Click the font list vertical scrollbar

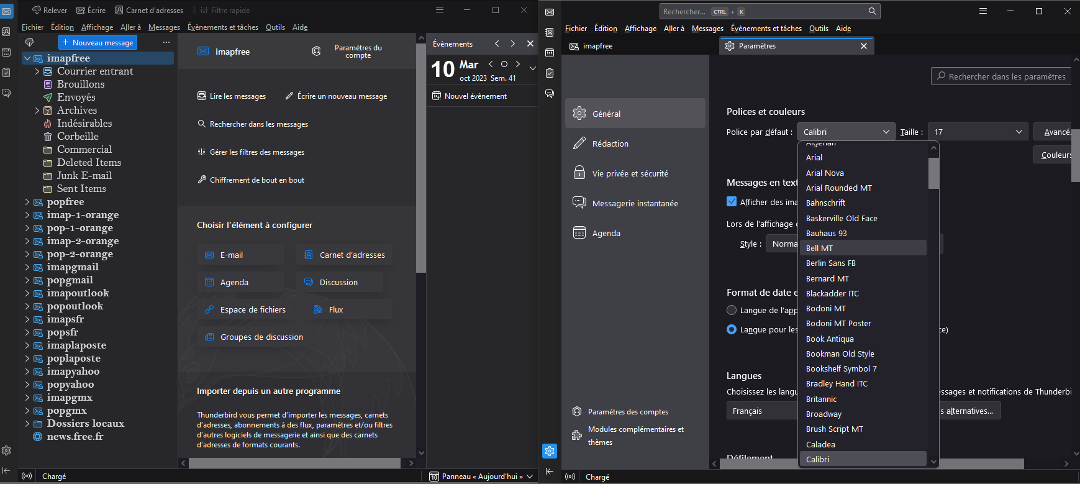[x=933, y=173]
